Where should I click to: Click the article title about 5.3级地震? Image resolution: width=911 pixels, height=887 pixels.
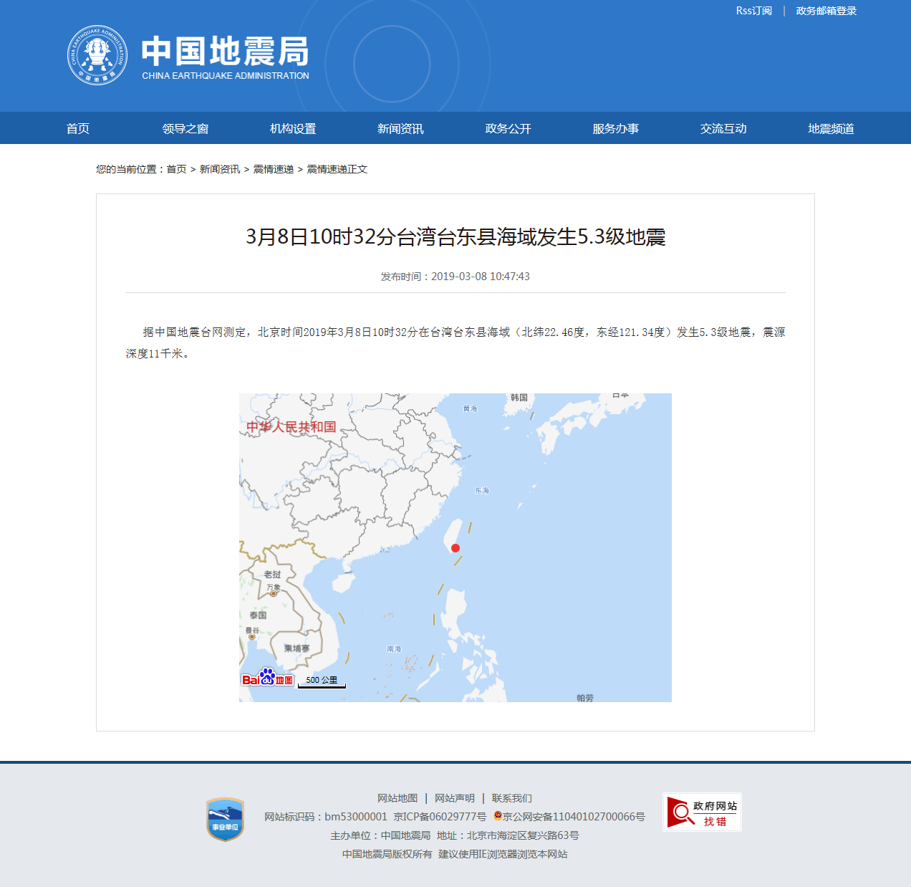(455, 236)
